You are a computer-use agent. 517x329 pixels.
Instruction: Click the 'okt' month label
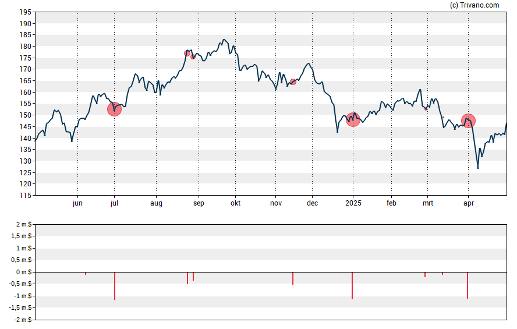(x=235, y=203)
